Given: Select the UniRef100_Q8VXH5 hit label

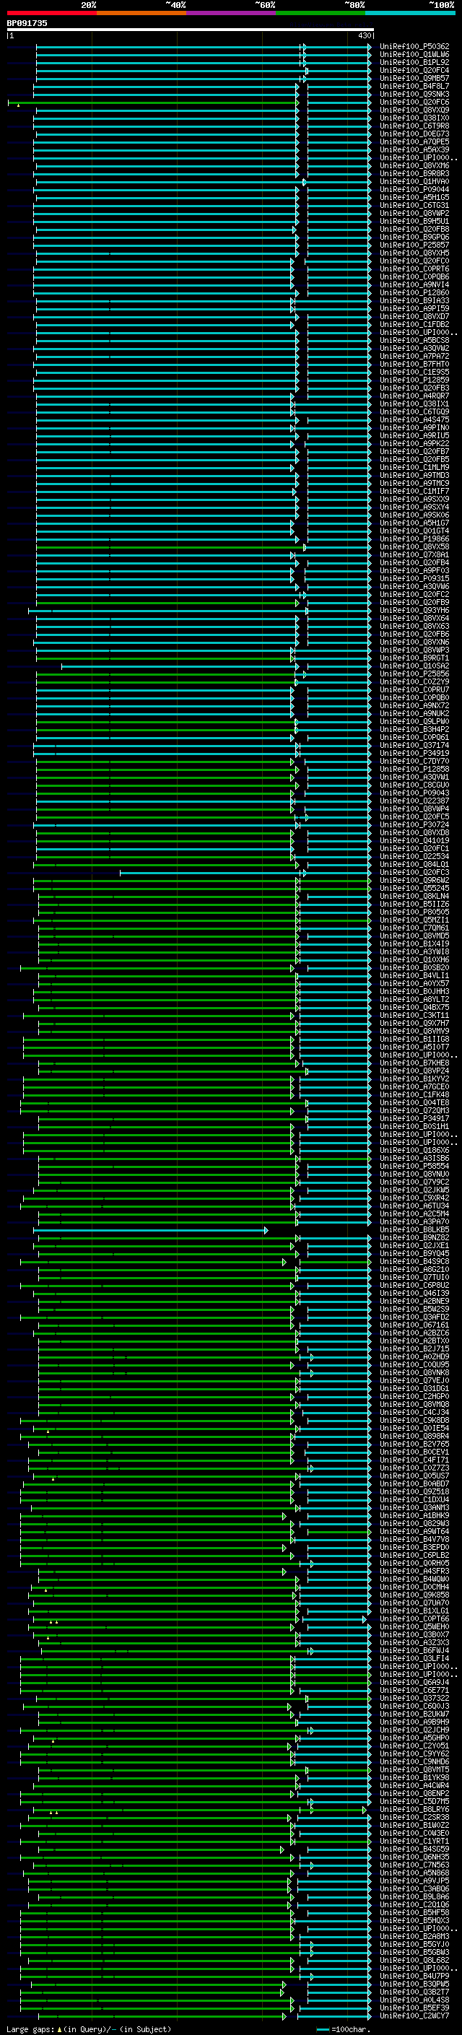Looking at the screenshot, I should (x=414, y=253).
